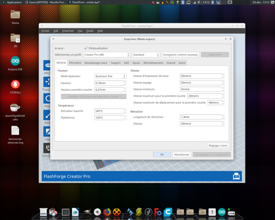This screenshot has height=220, width=275.
Task: Click the Extrudeur Gauche temperature field
Action: (x=108, y=111)
